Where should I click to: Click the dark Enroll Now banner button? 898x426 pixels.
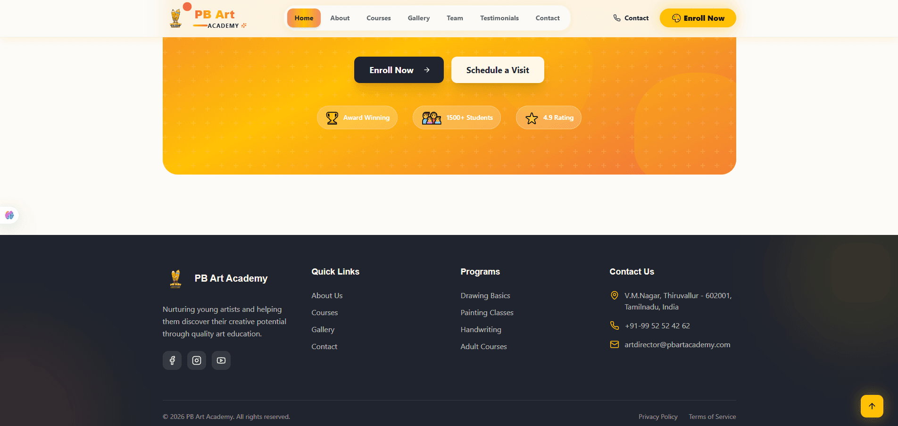[x=399, y=70]
